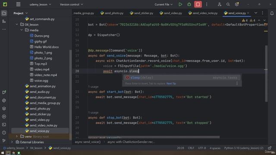Select sleep(delay) completion suggestion

tap(182, 77)
